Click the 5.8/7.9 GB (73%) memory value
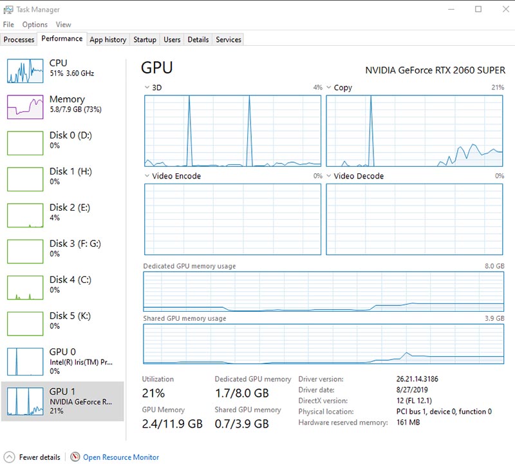Viewport: 515px width, 467px height. pyautogui.click(x=75, y=110)
